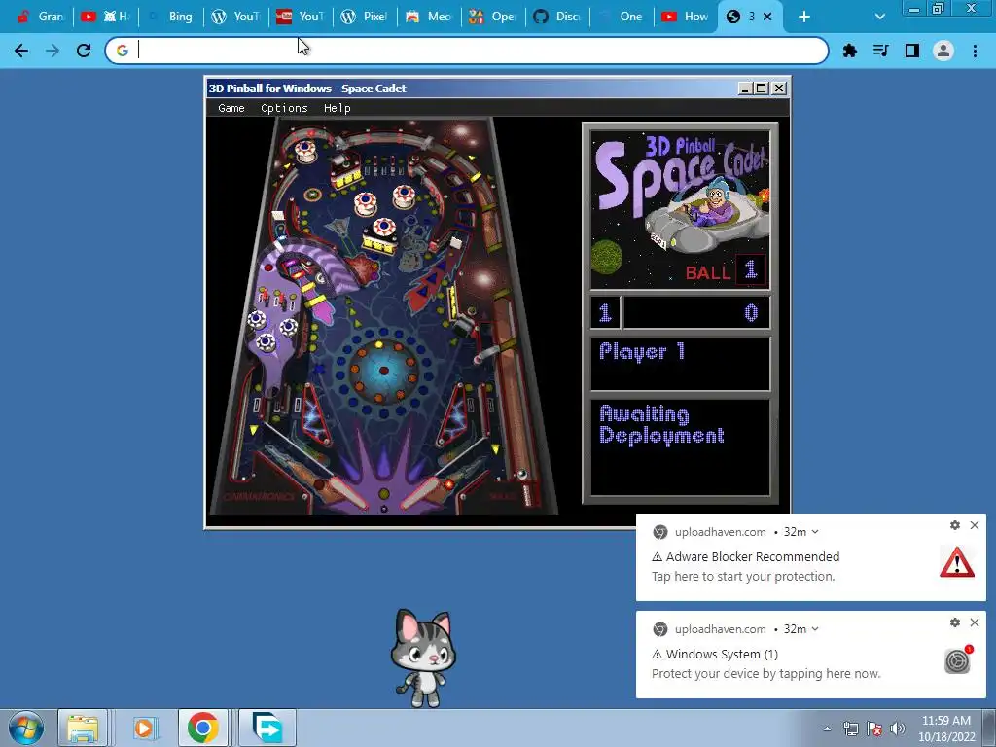Minimize the Chrome browser window
The height and width of the screenshot is (747, 996).
click(x=914, y=9)
